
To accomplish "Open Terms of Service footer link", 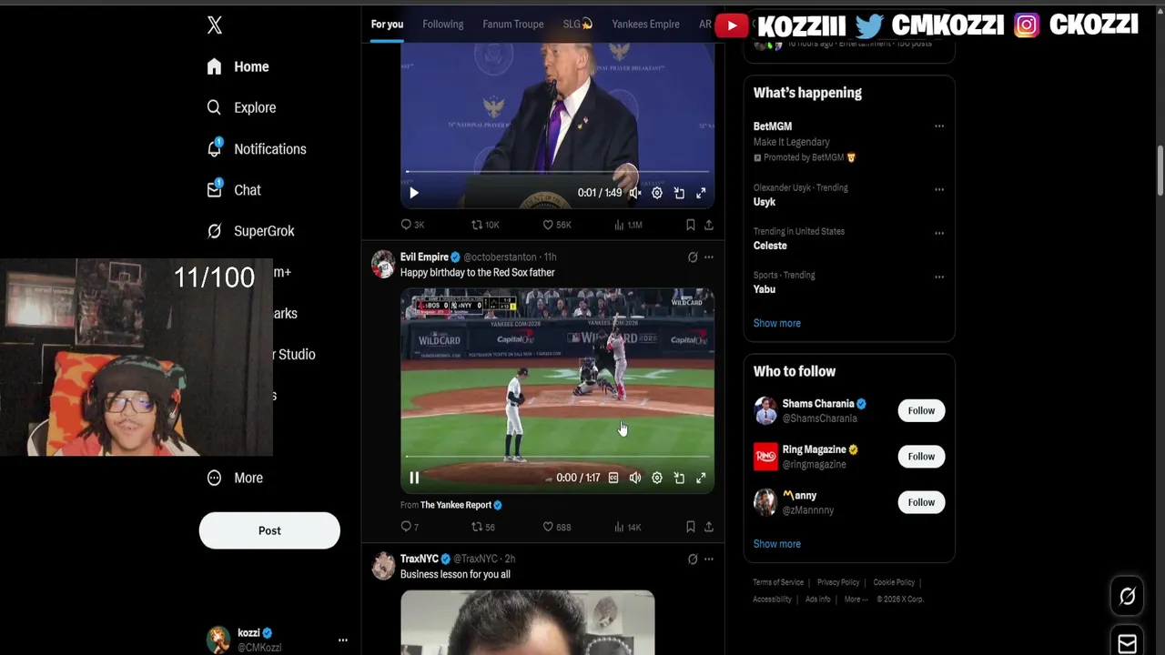I will [778, 582].
